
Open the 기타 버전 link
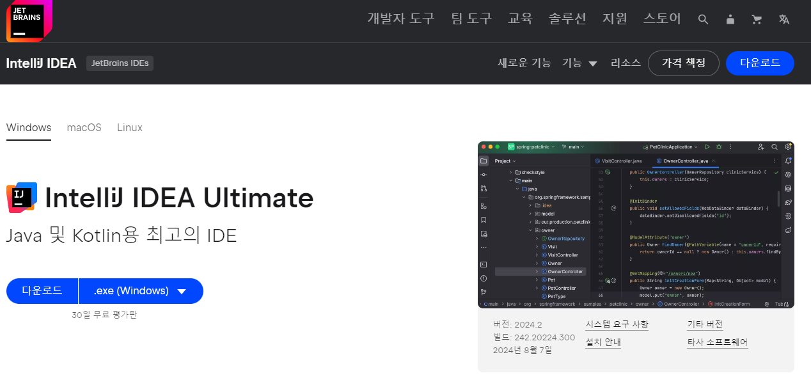pos(705,324)
